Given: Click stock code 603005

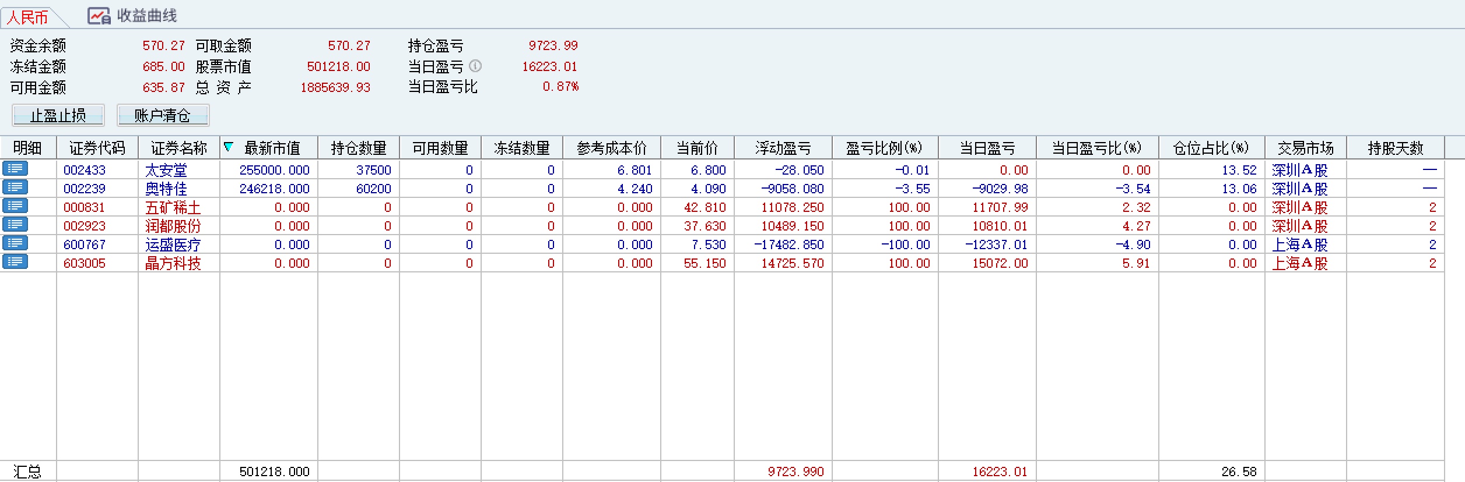Looking at the screenshot, I should pos(85,263).
